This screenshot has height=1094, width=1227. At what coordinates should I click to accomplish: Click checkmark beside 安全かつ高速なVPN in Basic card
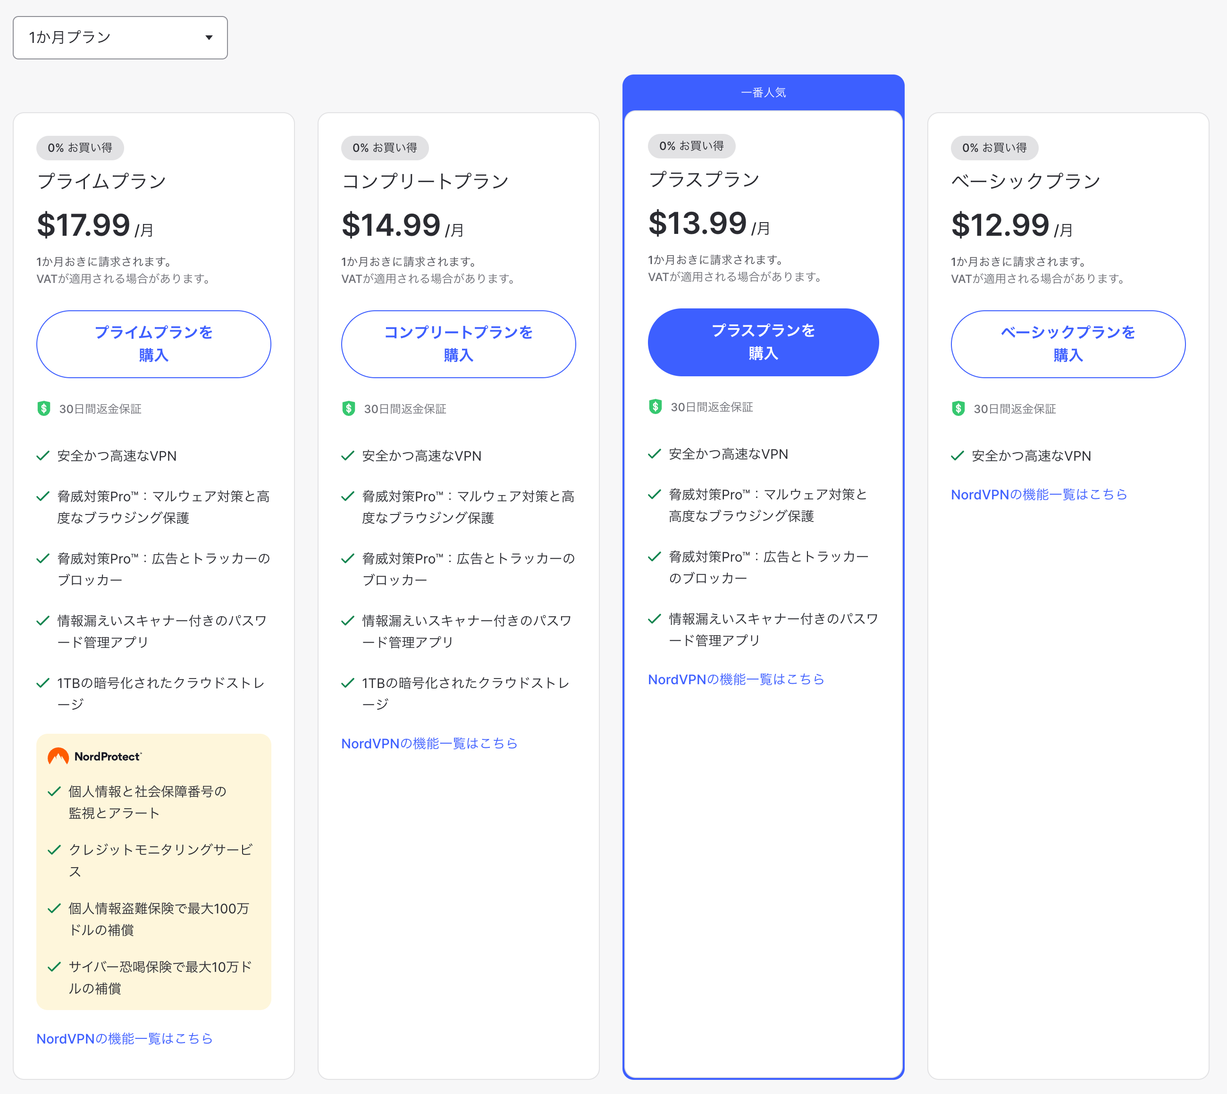click(x=958, y=456)
